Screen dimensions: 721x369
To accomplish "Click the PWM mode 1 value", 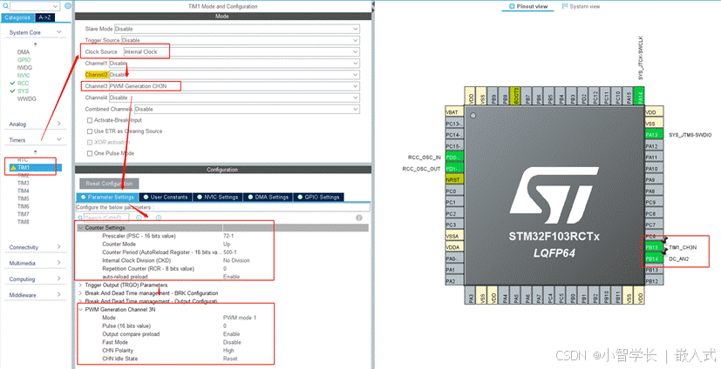I will (240, 318).
